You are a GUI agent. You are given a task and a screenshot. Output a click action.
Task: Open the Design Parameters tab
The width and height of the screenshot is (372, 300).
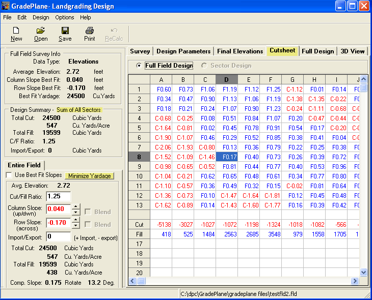183,51
